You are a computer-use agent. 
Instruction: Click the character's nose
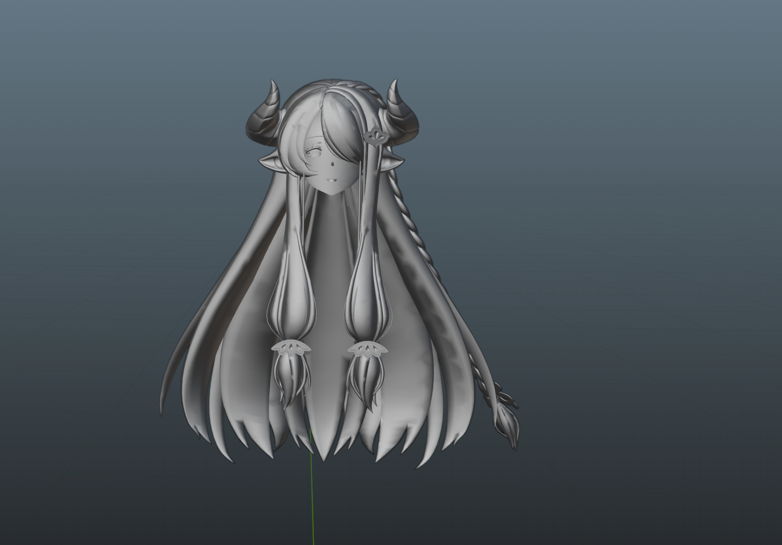(331, 165)
